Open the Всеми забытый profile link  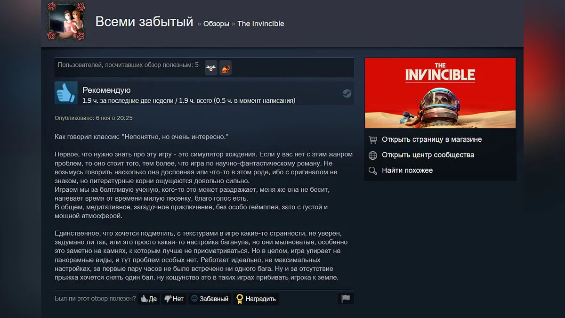144,22
